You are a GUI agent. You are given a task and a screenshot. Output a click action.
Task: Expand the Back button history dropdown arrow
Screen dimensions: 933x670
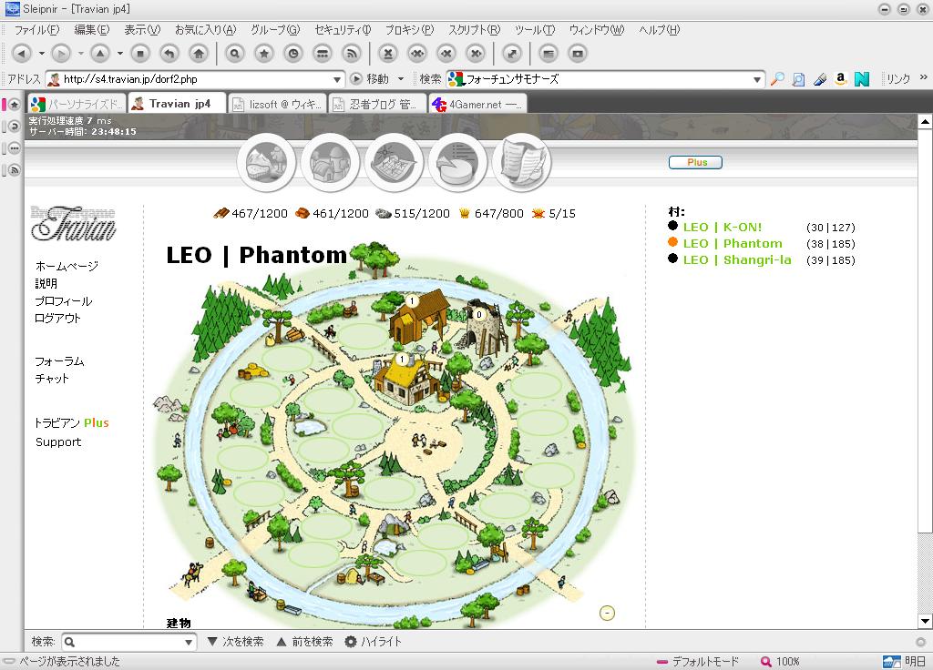pyautogui.click(x=42, y=54)
